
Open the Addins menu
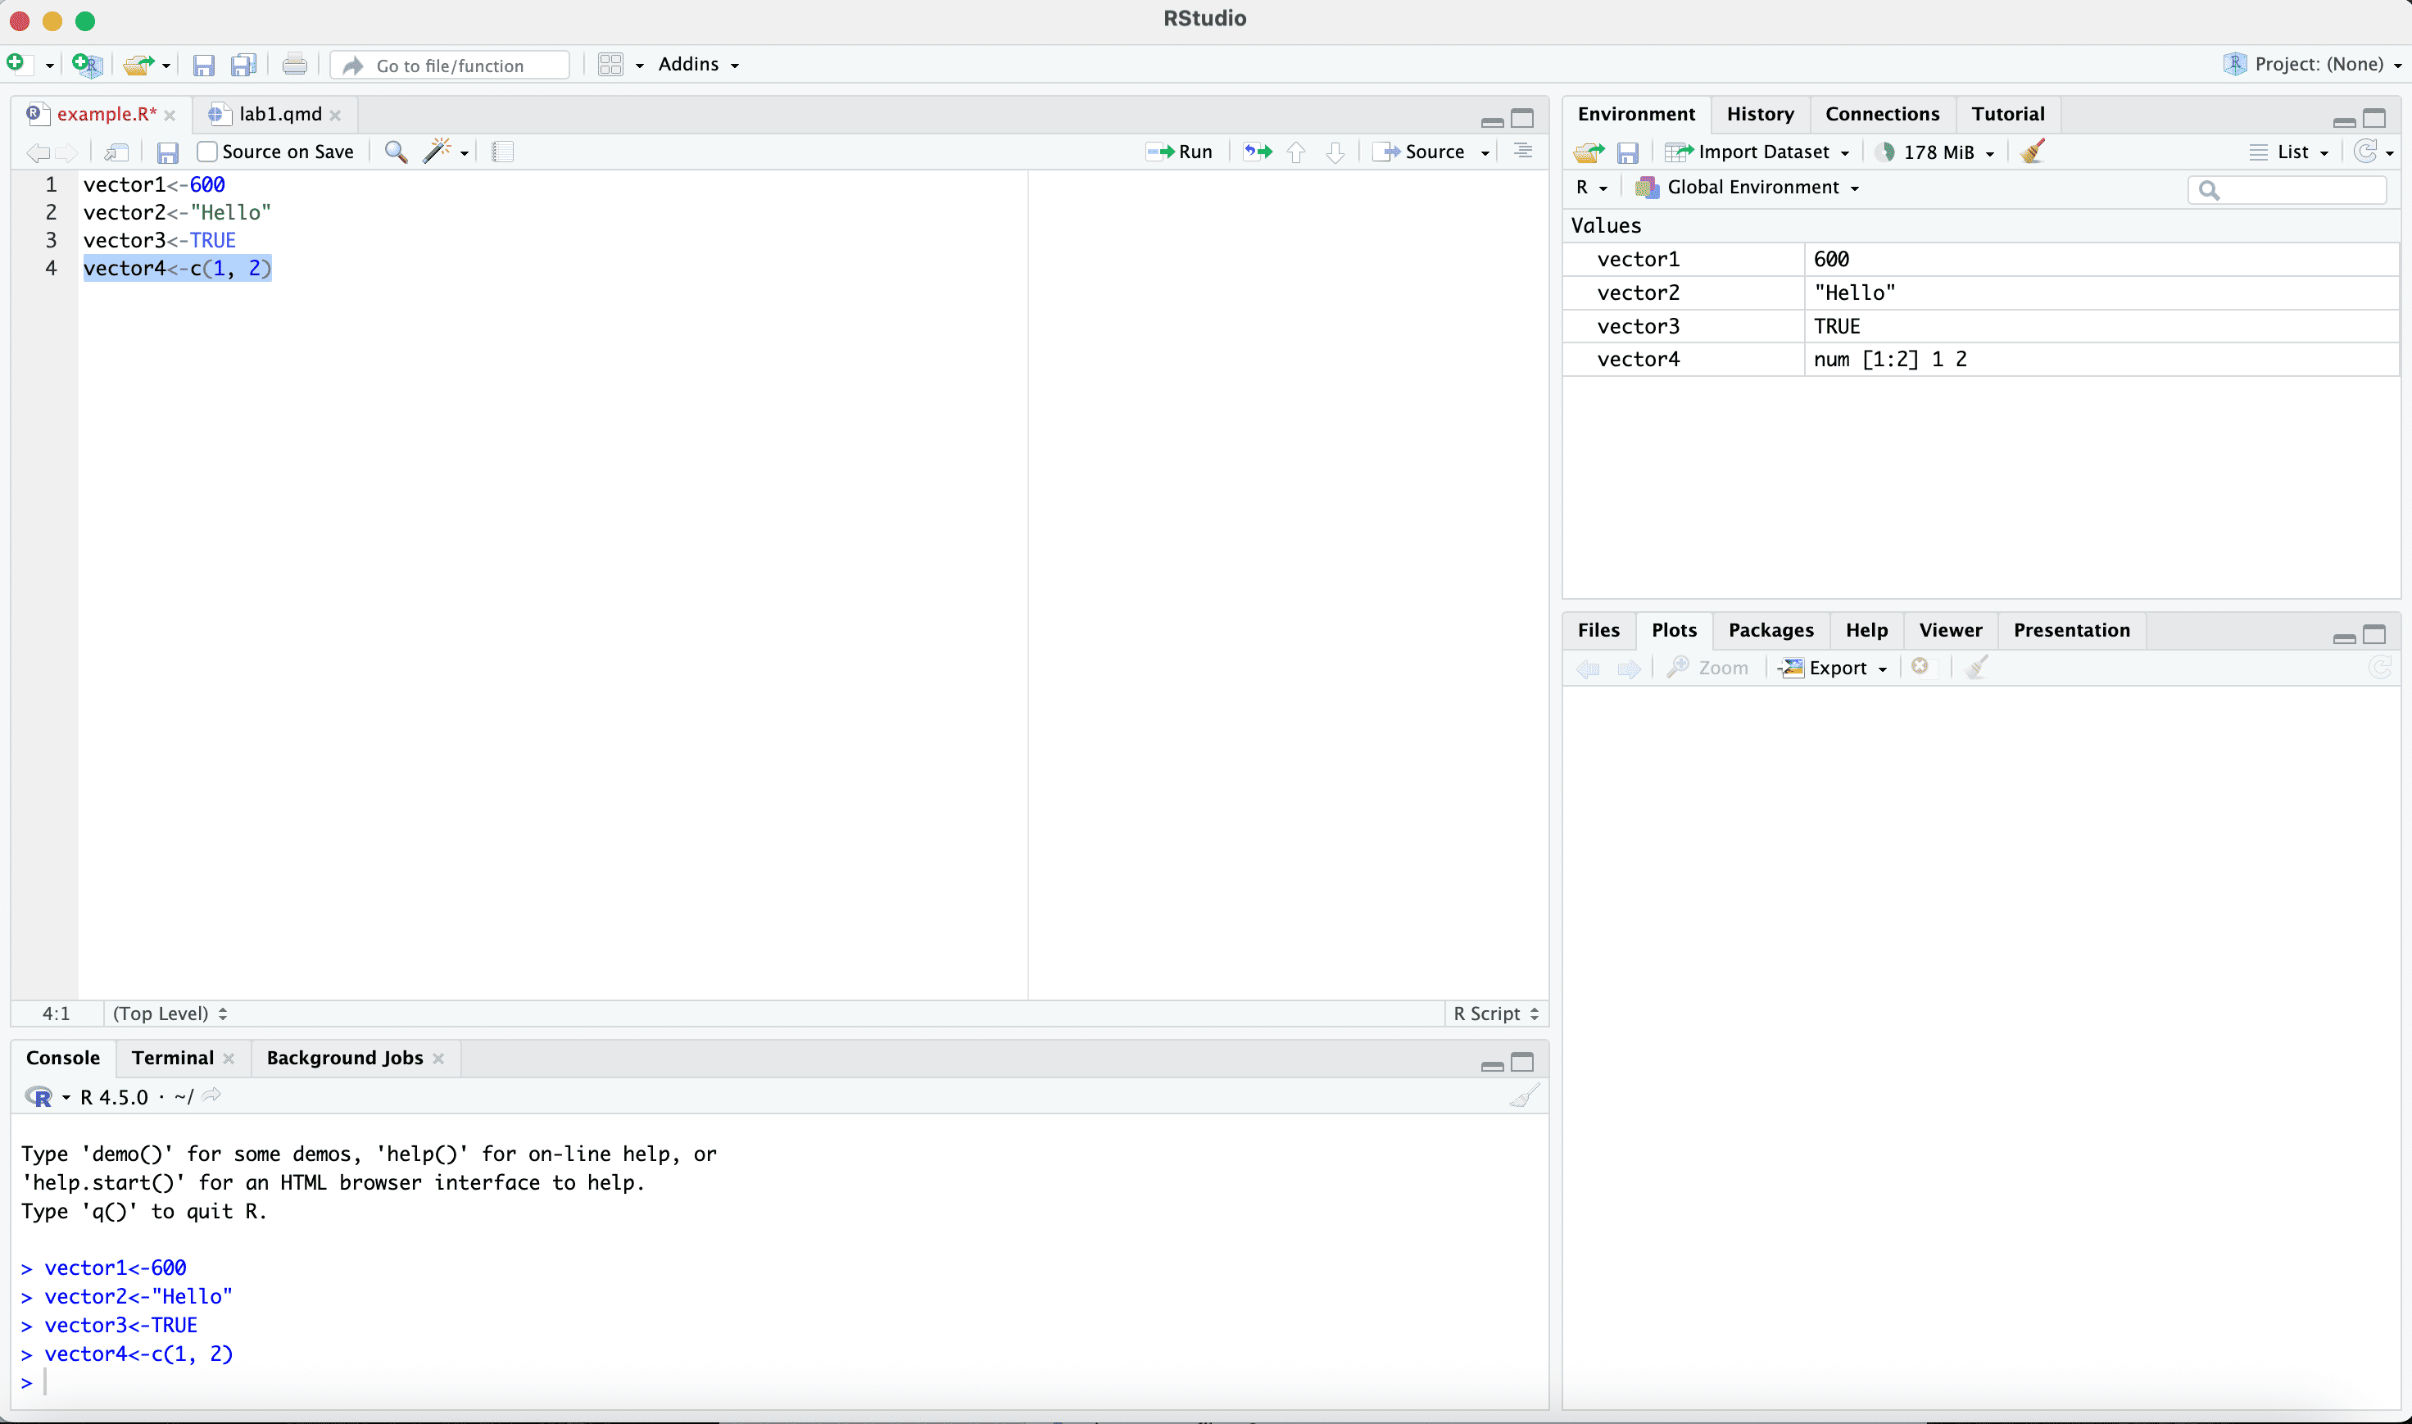coord(697,64)
